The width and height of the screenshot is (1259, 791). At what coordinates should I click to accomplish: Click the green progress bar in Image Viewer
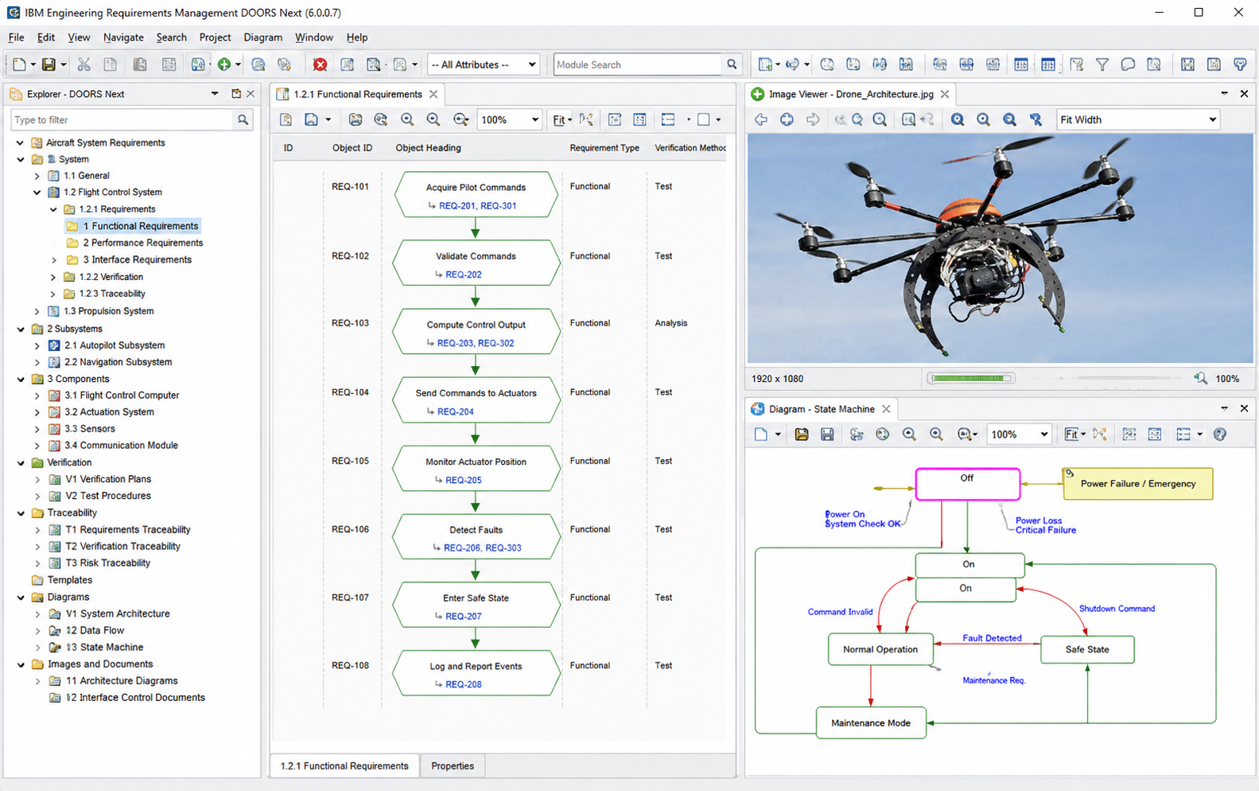(971, 379)
